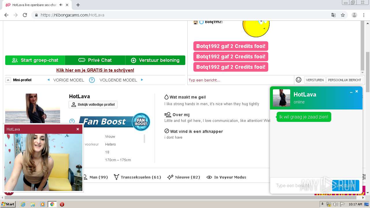Close the HotLava chat popup
Image resolution: width=370 pixels, height=208 pixels.
click(x=357, y=91)
